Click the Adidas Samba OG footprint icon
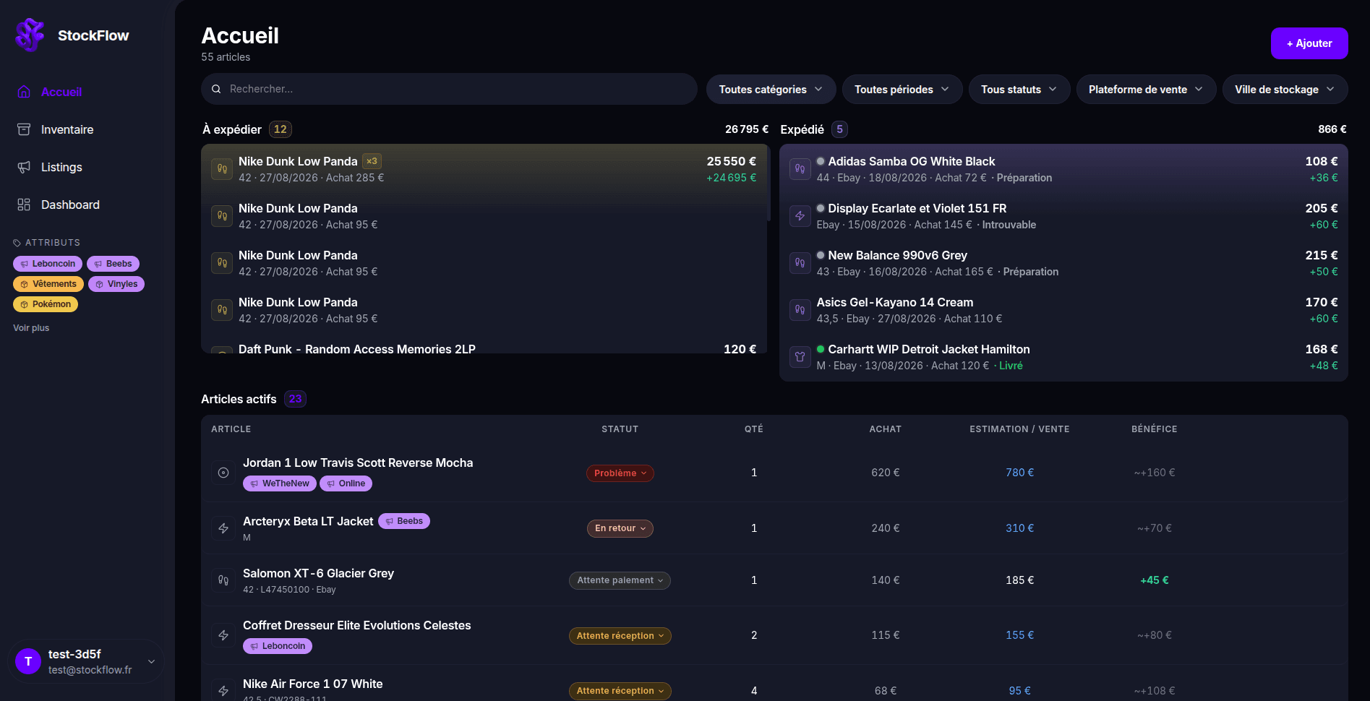The width and height of the screenshot is (1370, 701). tap(800, 169)
